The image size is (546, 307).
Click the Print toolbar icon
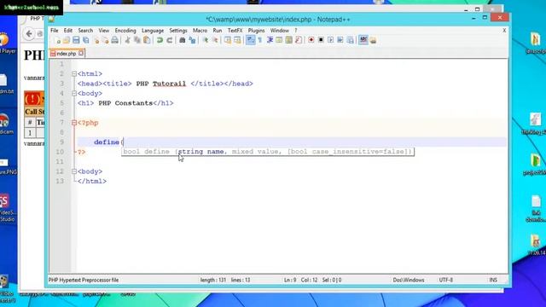pos(114,40)
